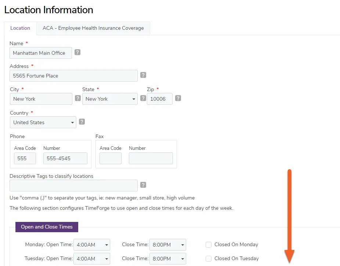Check the Closed On Tuesday checkbox
The width and height of the screenshot is (340, 266).
(x=209, y=259)
